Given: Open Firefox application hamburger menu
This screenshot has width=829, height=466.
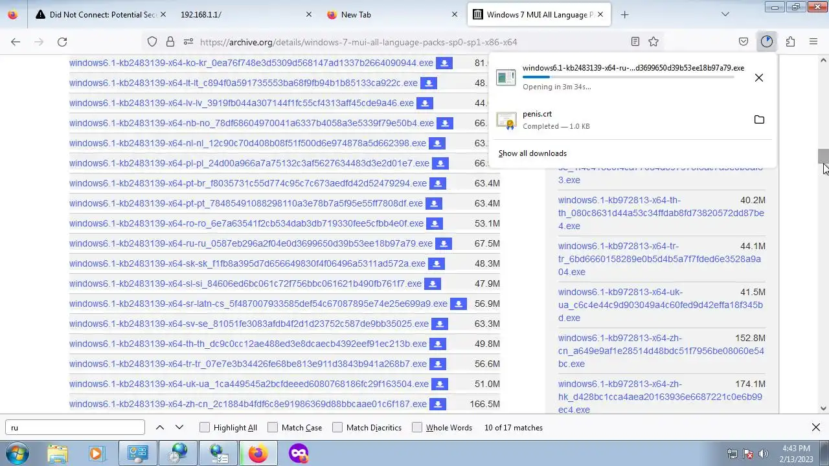Looking at the screenshot, I should click(813, 41).
